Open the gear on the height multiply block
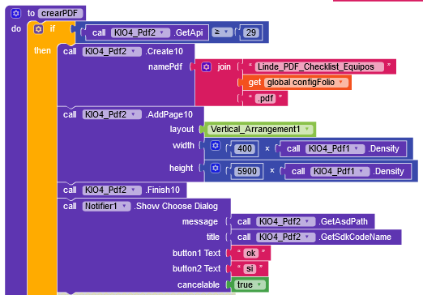The height and width of the screenshot is (295, 423). click(x=216, y=168)
